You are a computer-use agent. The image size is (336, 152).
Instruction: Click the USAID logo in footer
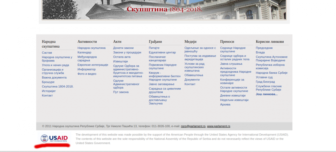pos(54,138)
